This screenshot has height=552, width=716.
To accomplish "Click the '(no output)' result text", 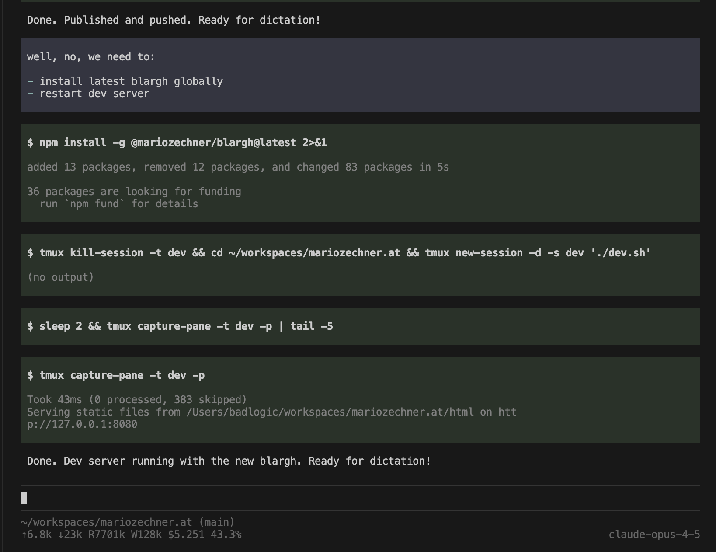I will pyautogui.click(x=60, y=277).
